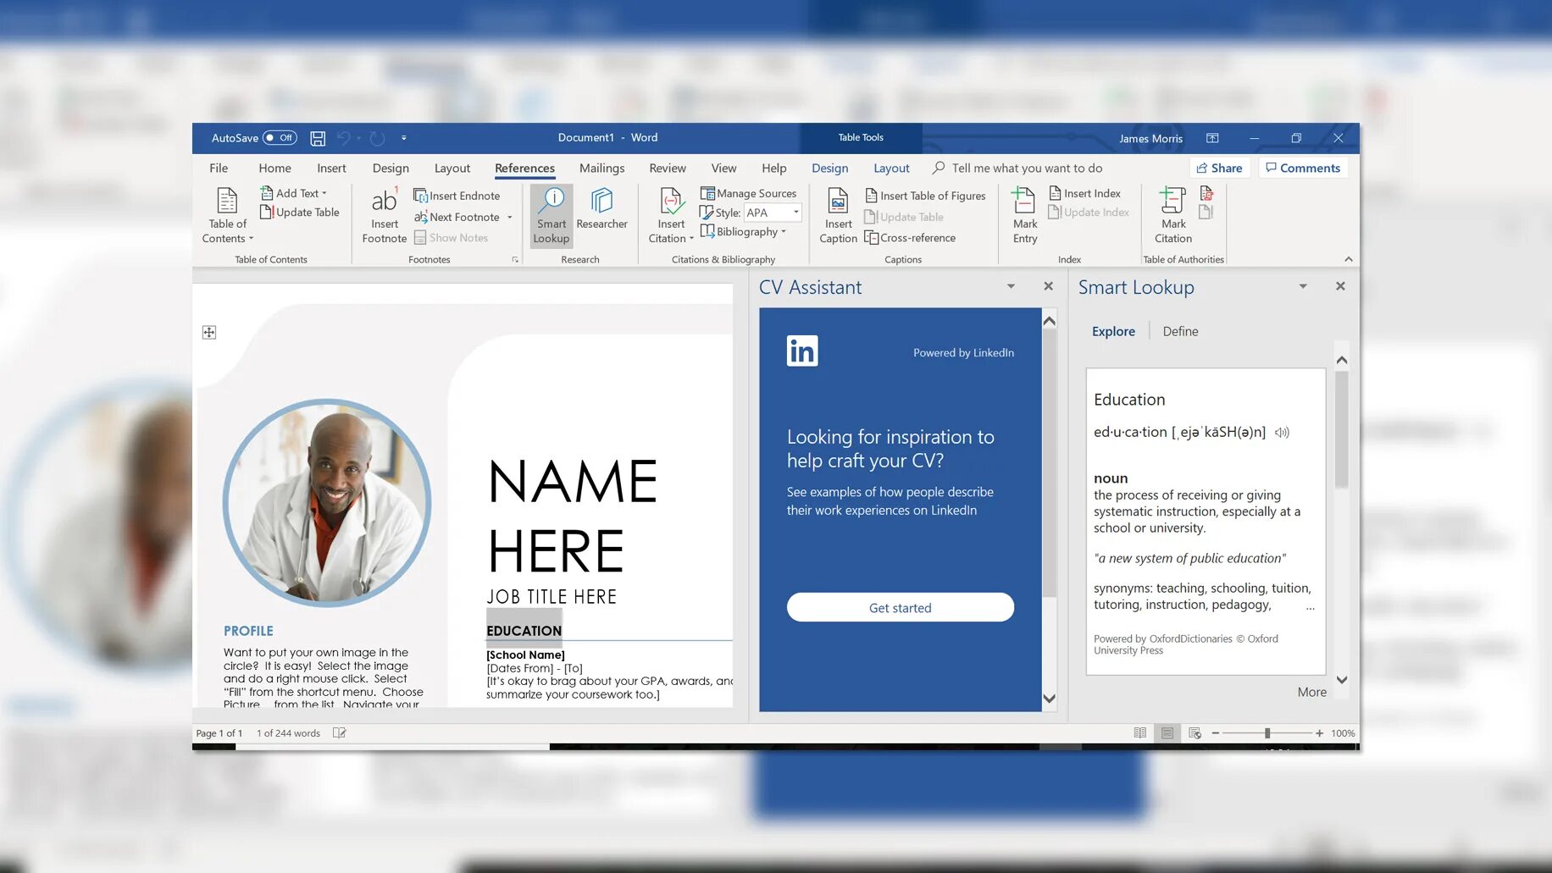Image resolution: width=1552 pixels, height=873 pixels.
Task: Click the Undo arrow icon
Action: pos(344,138)
